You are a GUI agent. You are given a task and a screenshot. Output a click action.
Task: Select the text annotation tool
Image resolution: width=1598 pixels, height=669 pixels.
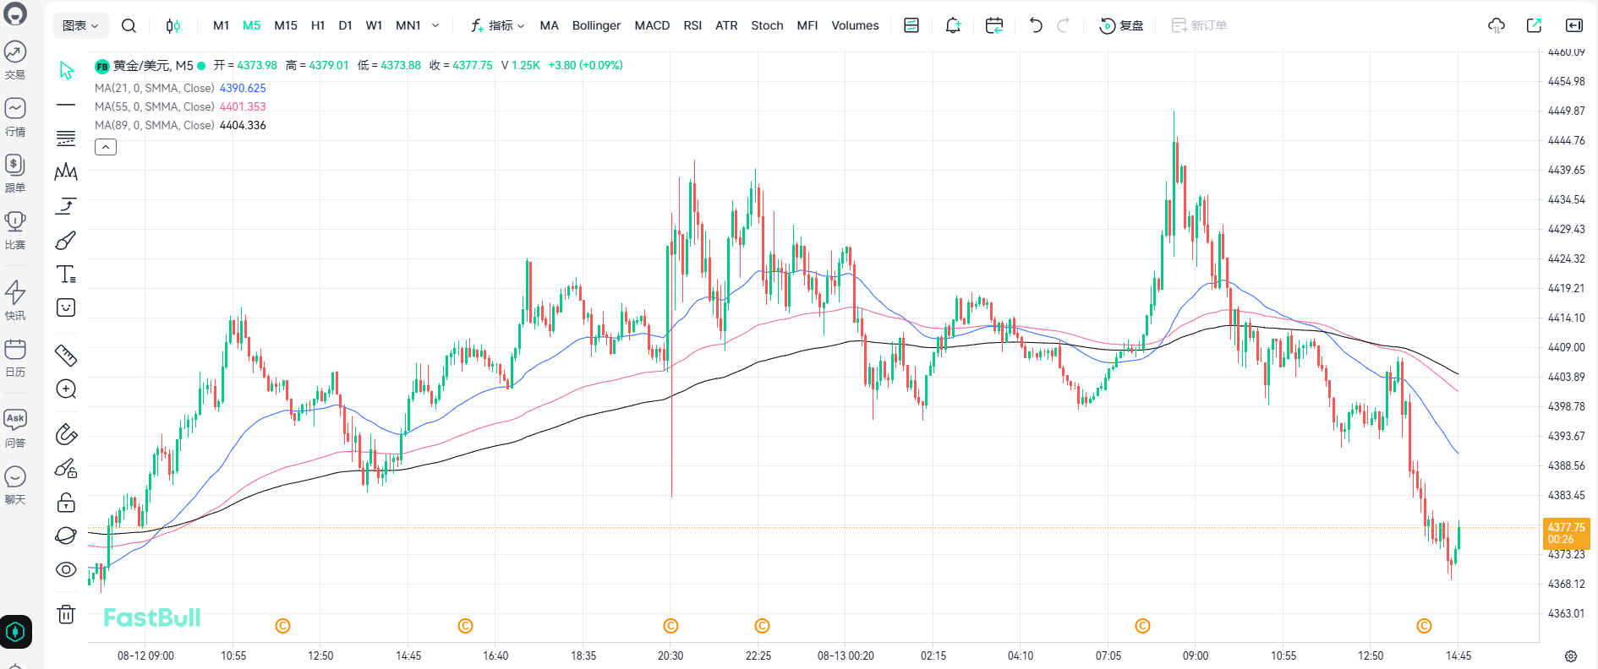[66, 274]
